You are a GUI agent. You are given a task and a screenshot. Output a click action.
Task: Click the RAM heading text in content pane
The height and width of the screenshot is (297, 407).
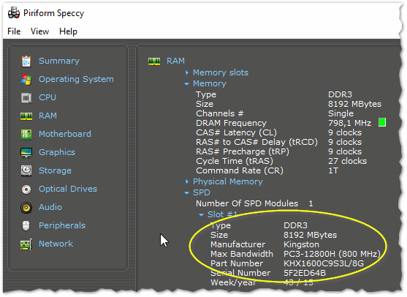coord(175,61)
